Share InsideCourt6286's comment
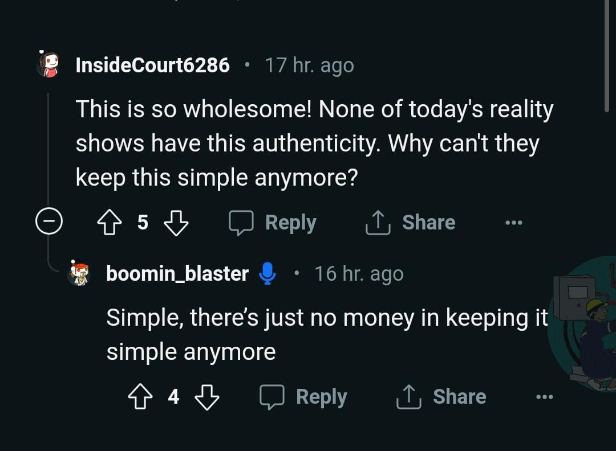The height and width of the screenshot is (451, 616). pos(410,223)
